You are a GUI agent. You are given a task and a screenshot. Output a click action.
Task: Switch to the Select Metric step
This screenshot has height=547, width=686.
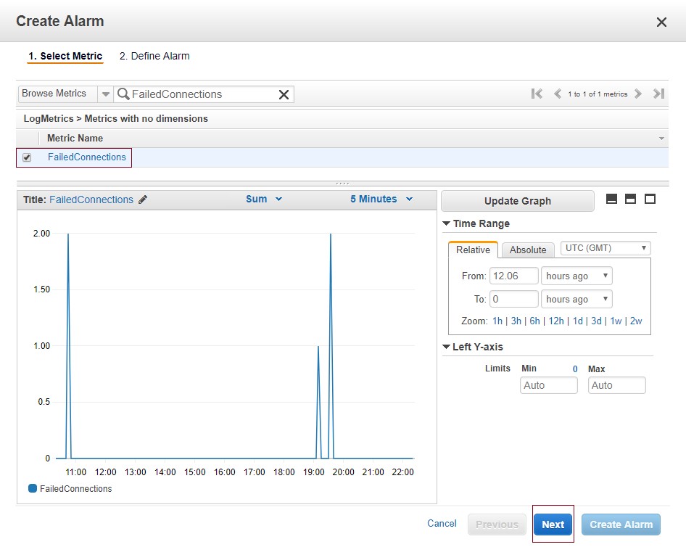click(65, 56)
